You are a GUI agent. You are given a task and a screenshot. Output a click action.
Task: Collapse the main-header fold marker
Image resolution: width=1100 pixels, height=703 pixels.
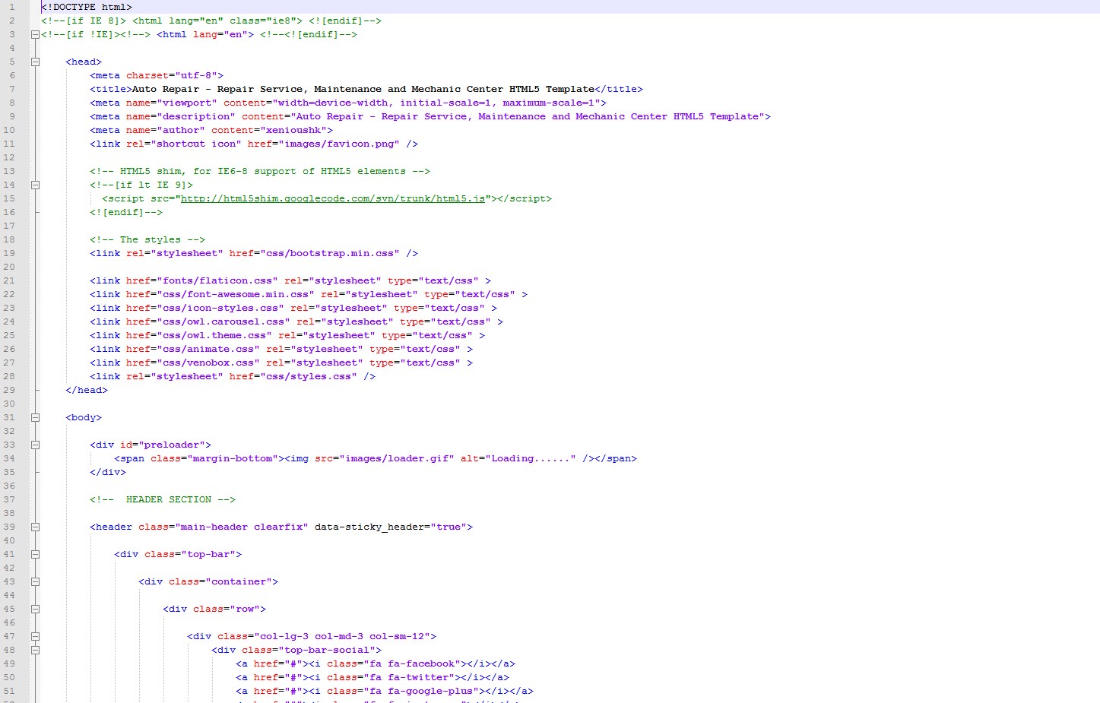coord(35,527)
